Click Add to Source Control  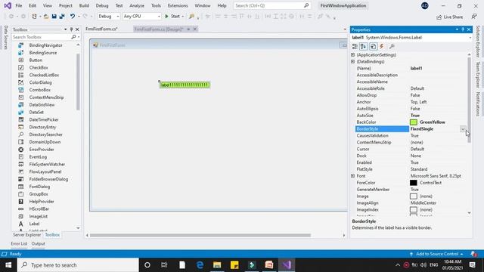[x=437, y=254]
